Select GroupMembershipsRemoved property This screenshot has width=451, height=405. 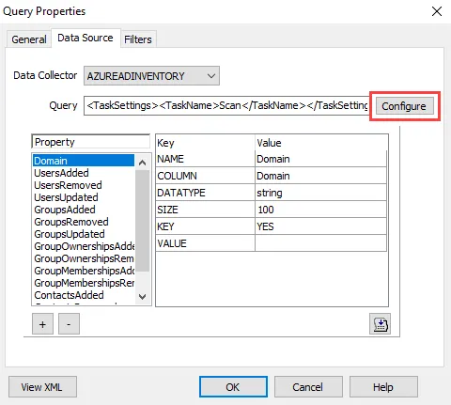[x=84, y=283]
